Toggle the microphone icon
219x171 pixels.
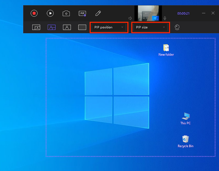[x=165, y=18]
